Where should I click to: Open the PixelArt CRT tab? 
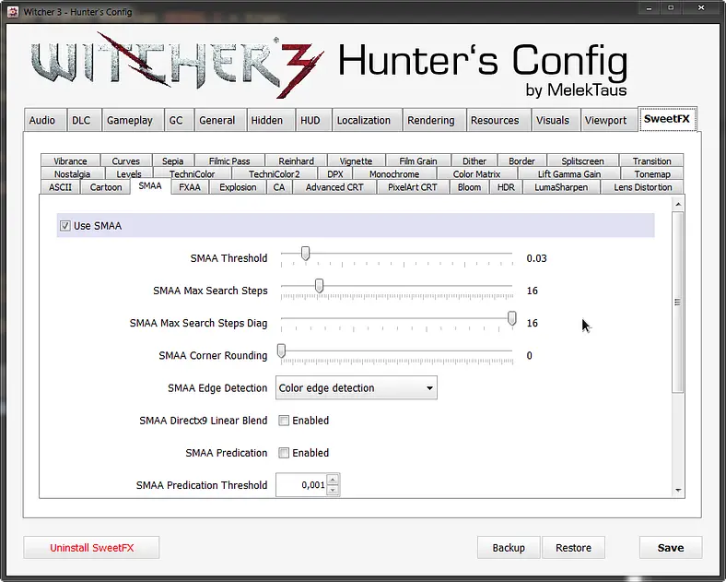pos(413,186)
